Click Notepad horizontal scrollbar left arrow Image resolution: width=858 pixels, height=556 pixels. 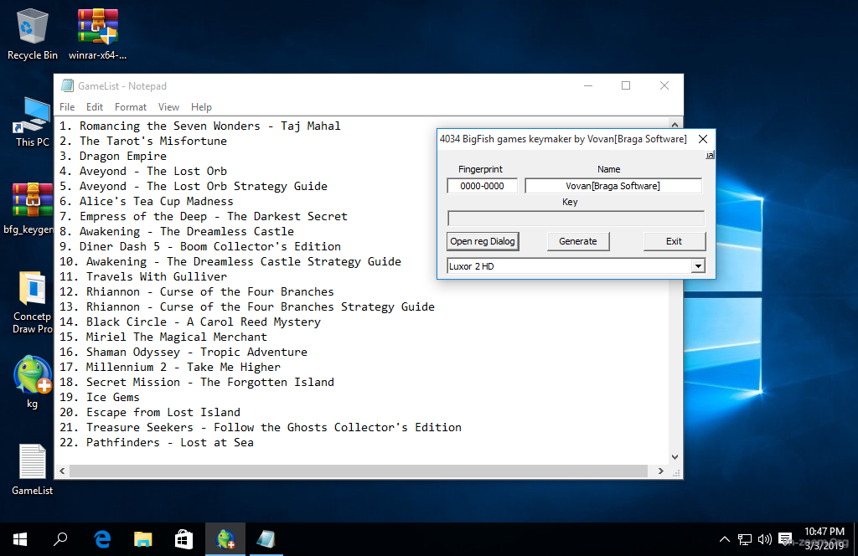(x=62, y=471)
